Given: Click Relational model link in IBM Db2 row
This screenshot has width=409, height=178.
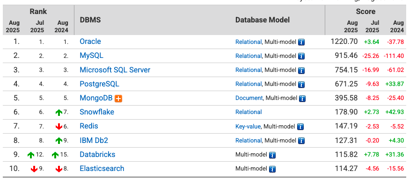Looking at the screenshot, I should click(248, 141).
